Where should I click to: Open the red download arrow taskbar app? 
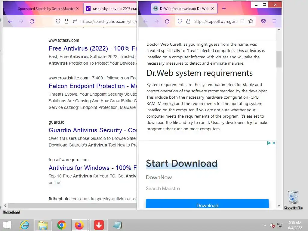99,225
